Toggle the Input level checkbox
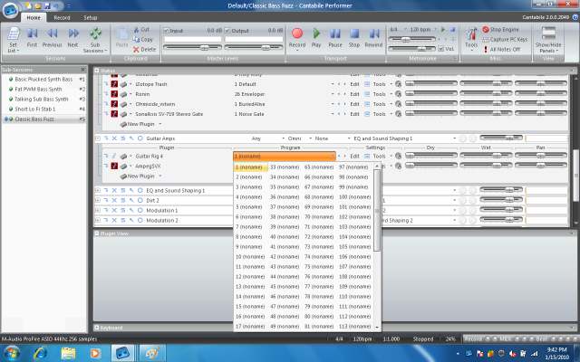 pos(166,31)
